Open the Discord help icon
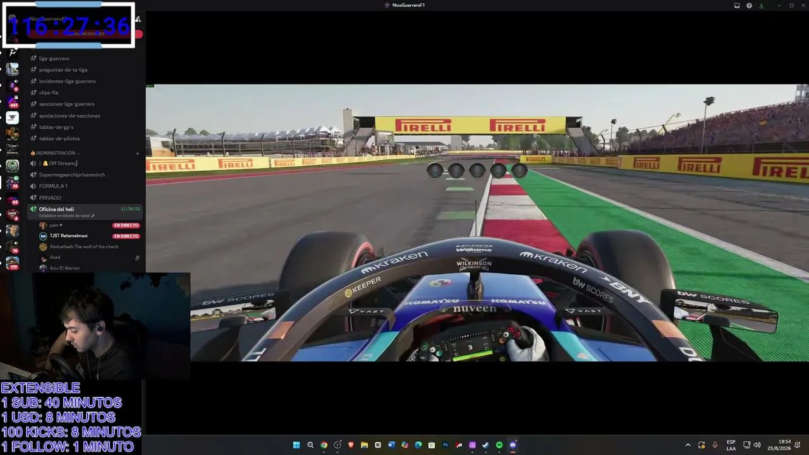The height and width of the screenshot is (455, 809). coord(749,6)
